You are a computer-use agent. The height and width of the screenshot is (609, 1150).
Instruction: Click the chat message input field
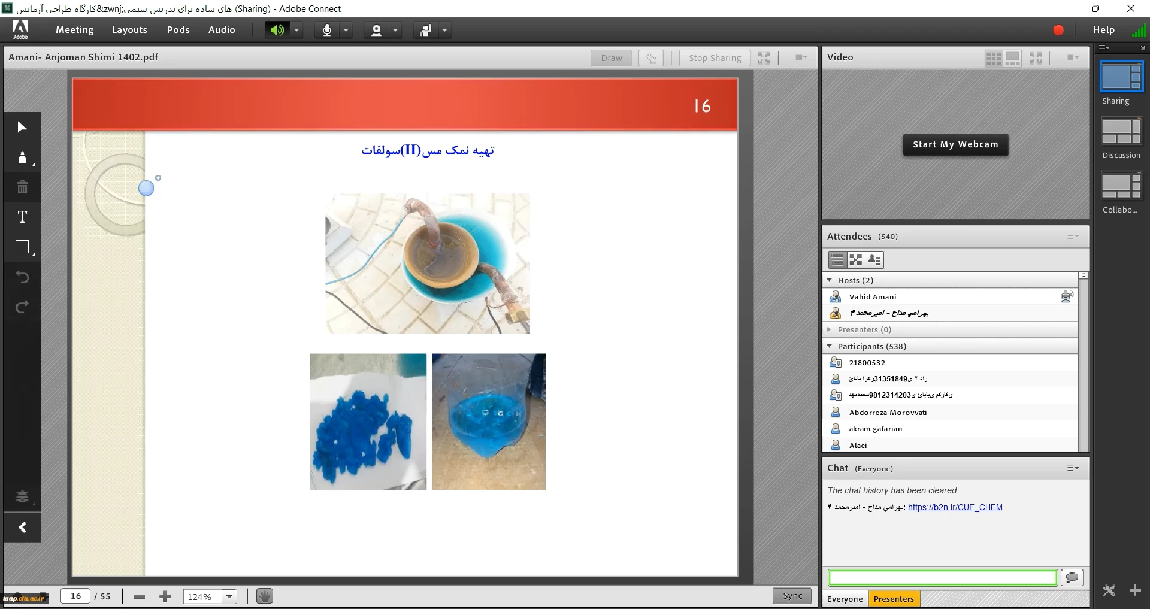[942, 577]
